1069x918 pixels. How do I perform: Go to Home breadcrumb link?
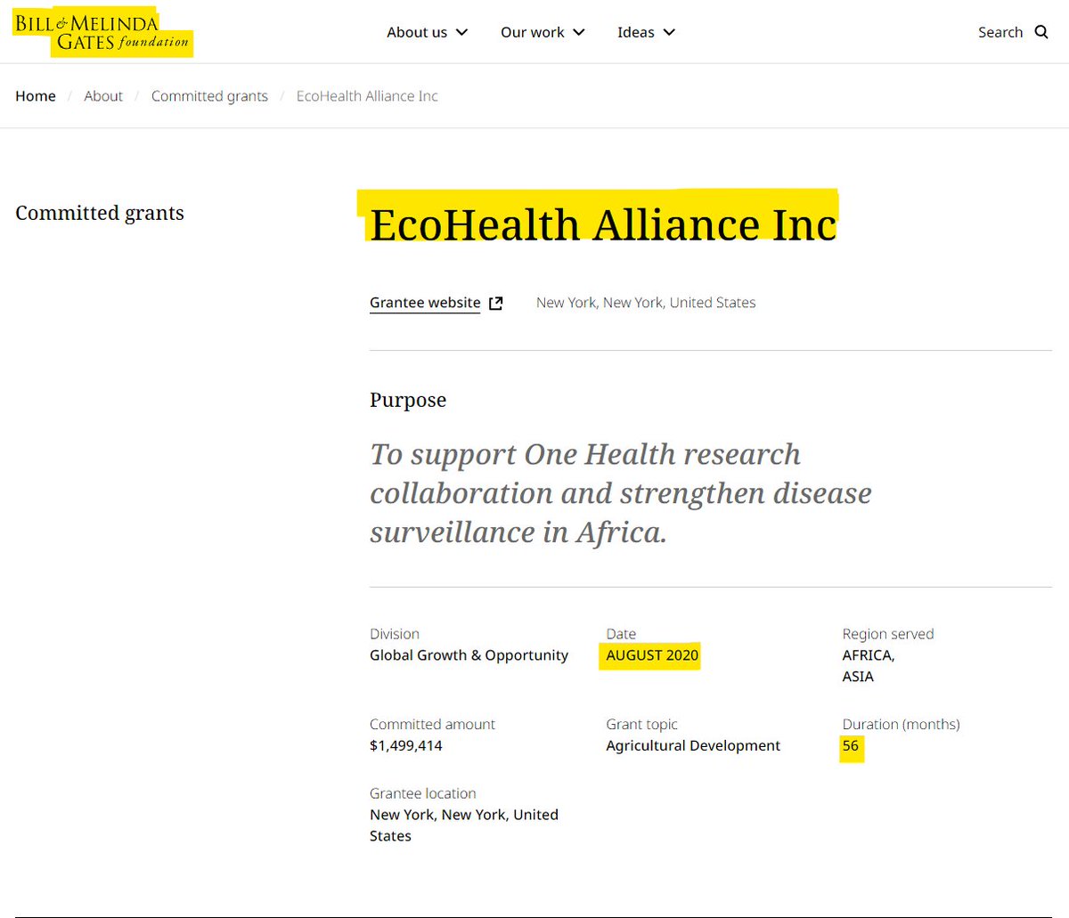click(36, 96)
